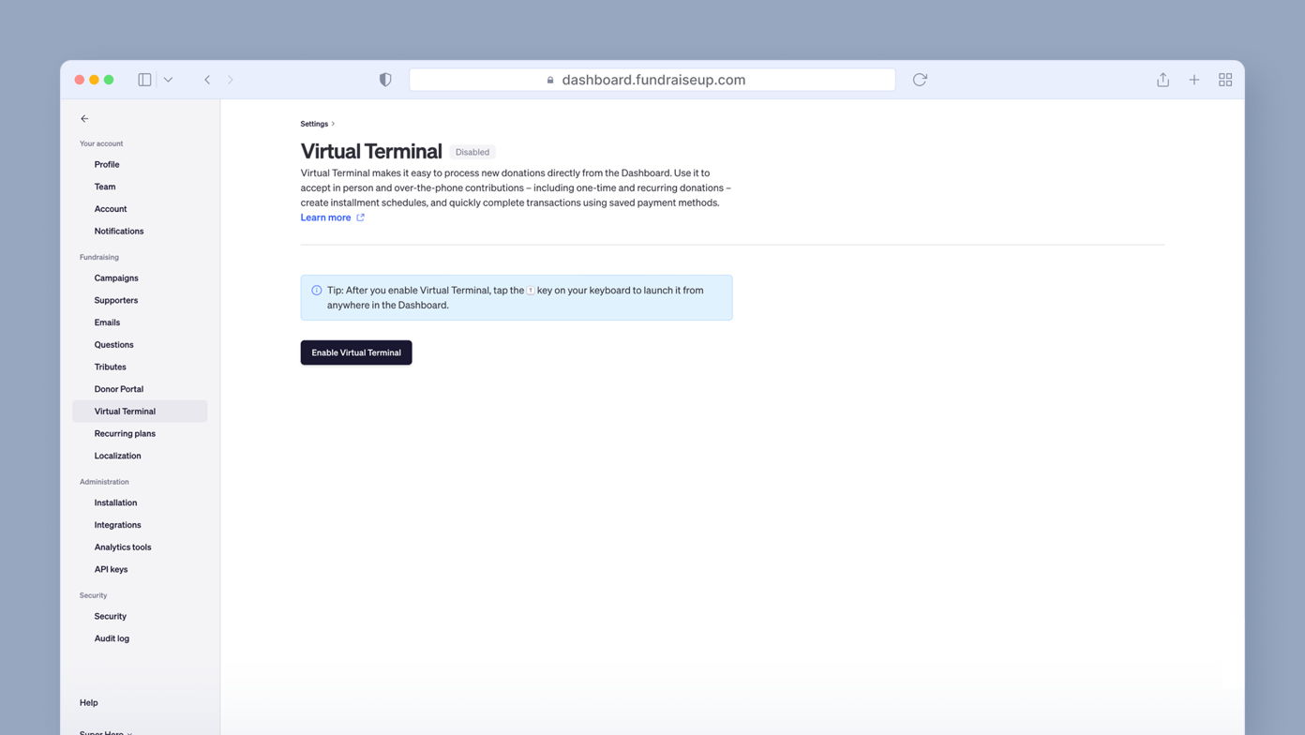Click the info icon in the tip banner
This screenshot has height=735, width=1305.
point(316,290)
